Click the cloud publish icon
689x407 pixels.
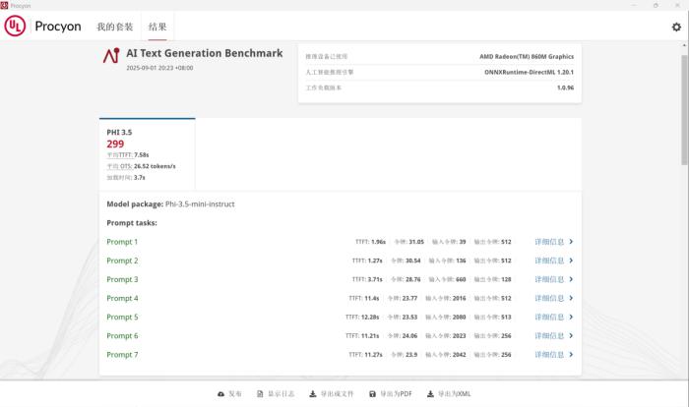(x=221, y=394)
